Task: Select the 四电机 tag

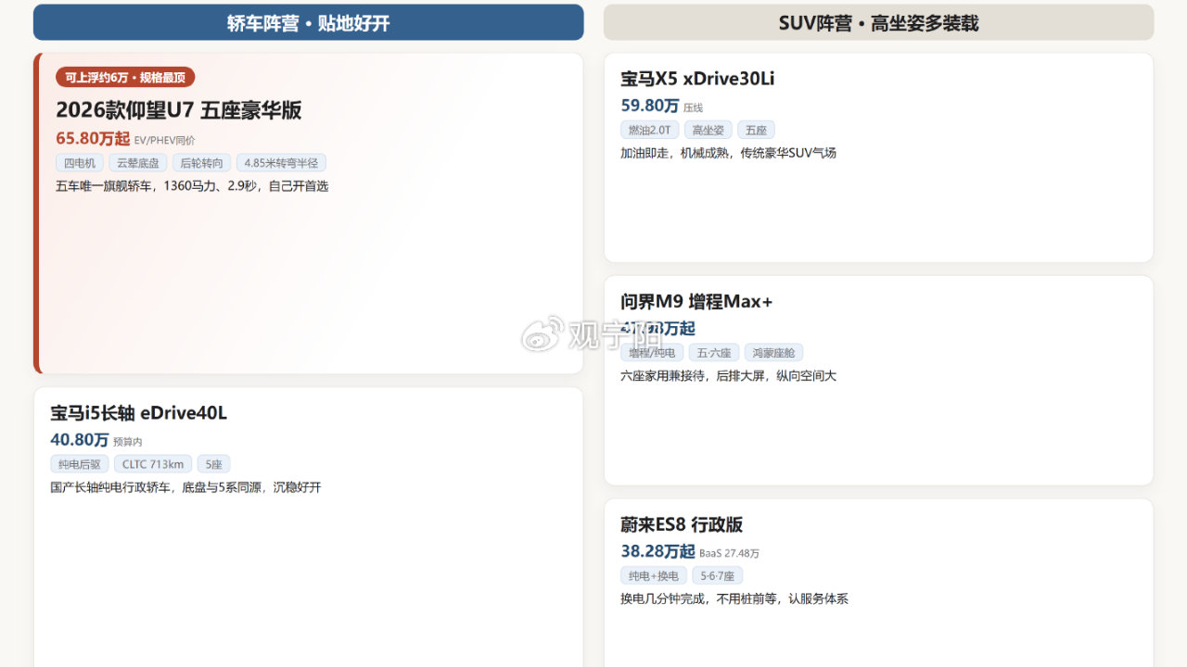Action: coord(80,163)
